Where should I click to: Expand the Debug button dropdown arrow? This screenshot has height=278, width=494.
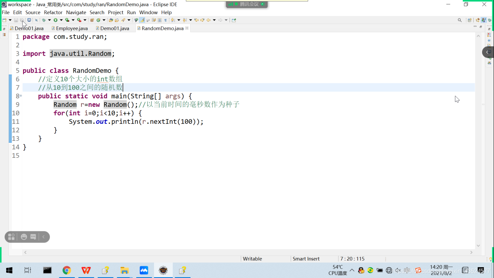pyautogui.click(x=49, y=20)
